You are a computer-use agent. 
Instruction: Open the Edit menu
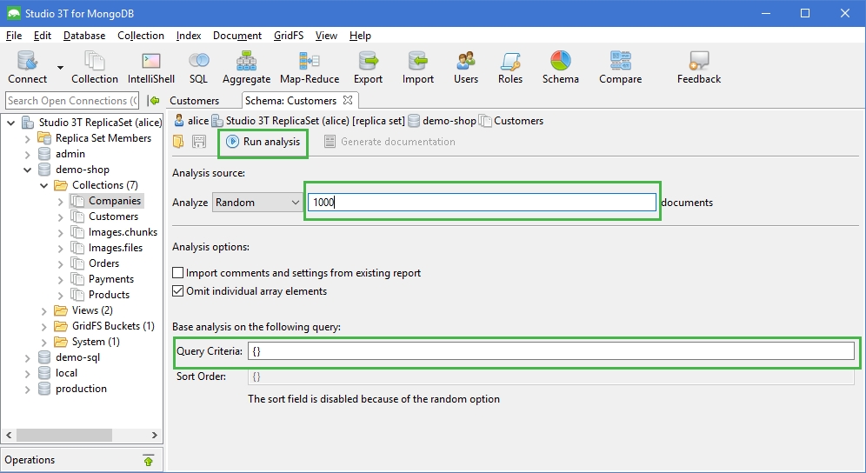[x=43, y=36]
